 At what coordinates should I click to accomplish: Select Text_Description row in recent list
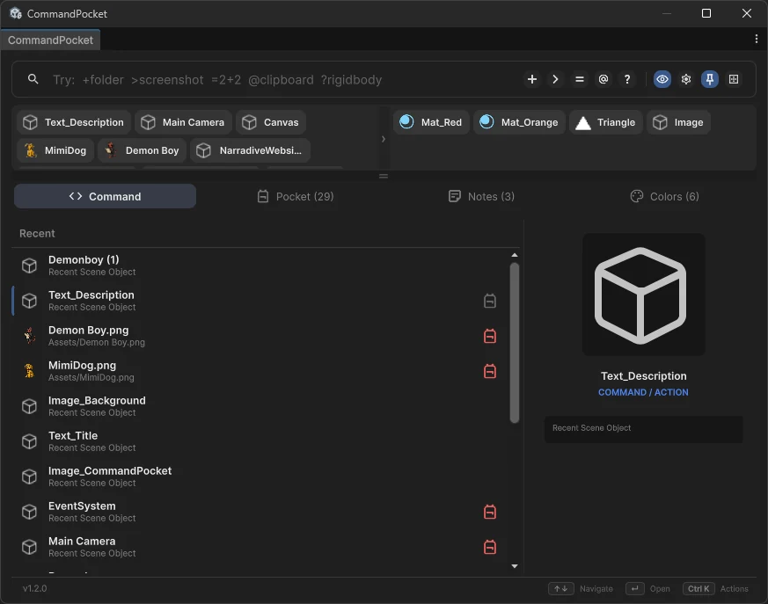tap(260, 301)
